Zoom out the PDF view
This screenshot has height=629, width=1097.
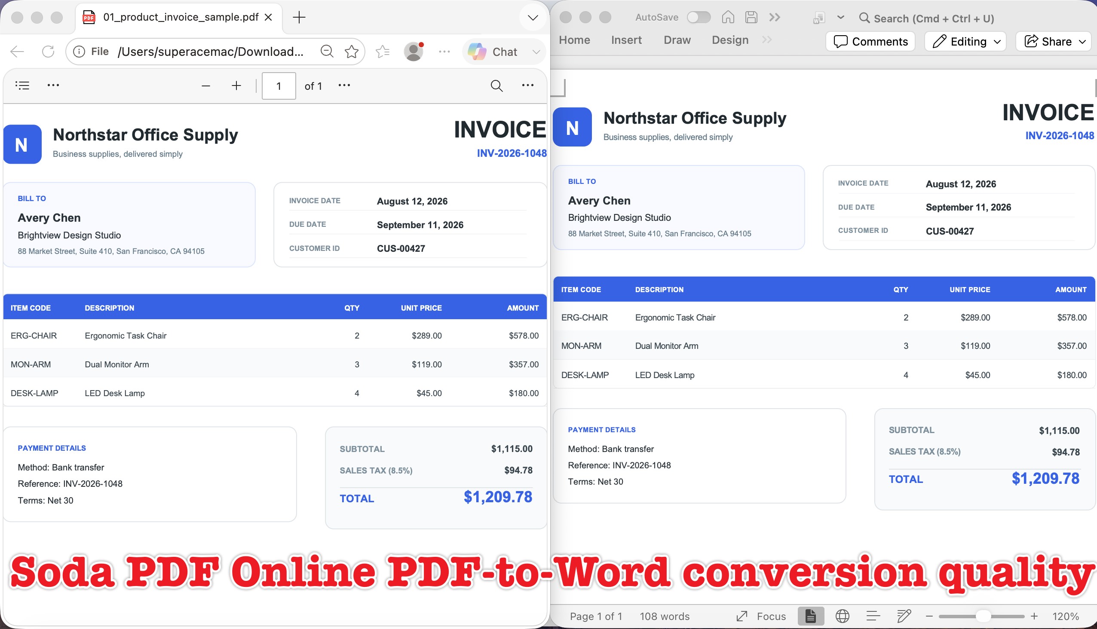[x=206, y=86]
